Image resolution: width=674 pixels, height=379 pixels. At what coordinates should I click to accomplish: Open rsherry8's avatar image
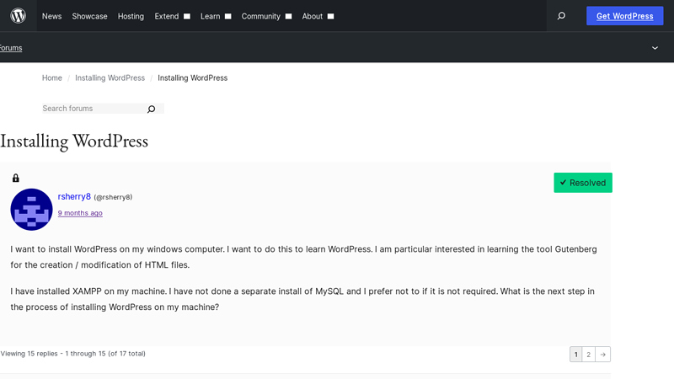(x=31, y=209)
